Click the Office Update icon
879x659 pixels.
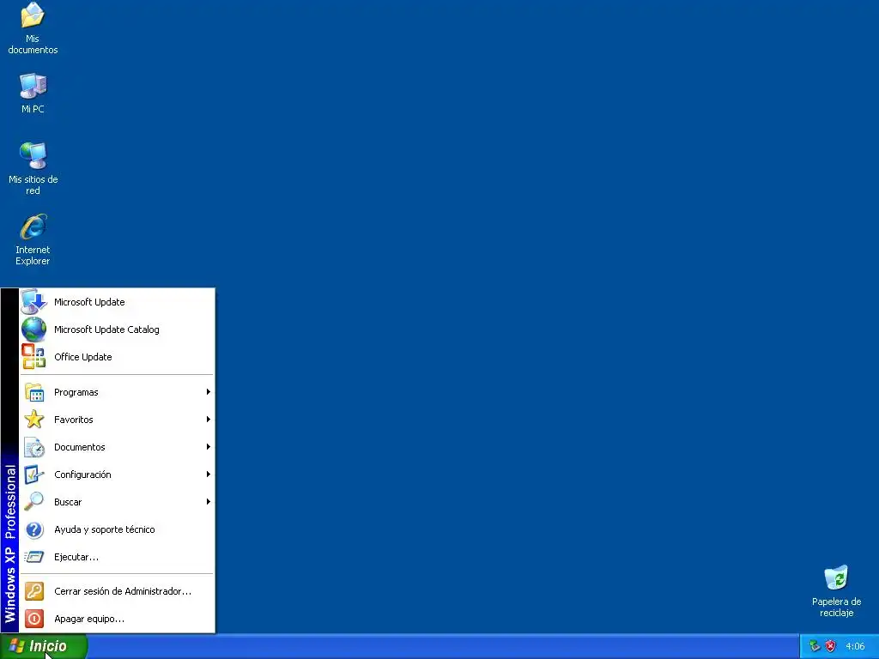pos(33,356)
